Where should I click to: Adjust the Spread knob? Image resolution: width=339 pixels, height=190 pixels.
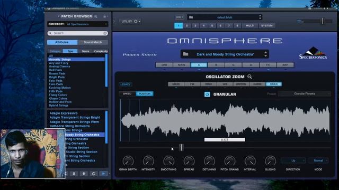(189, 161)
